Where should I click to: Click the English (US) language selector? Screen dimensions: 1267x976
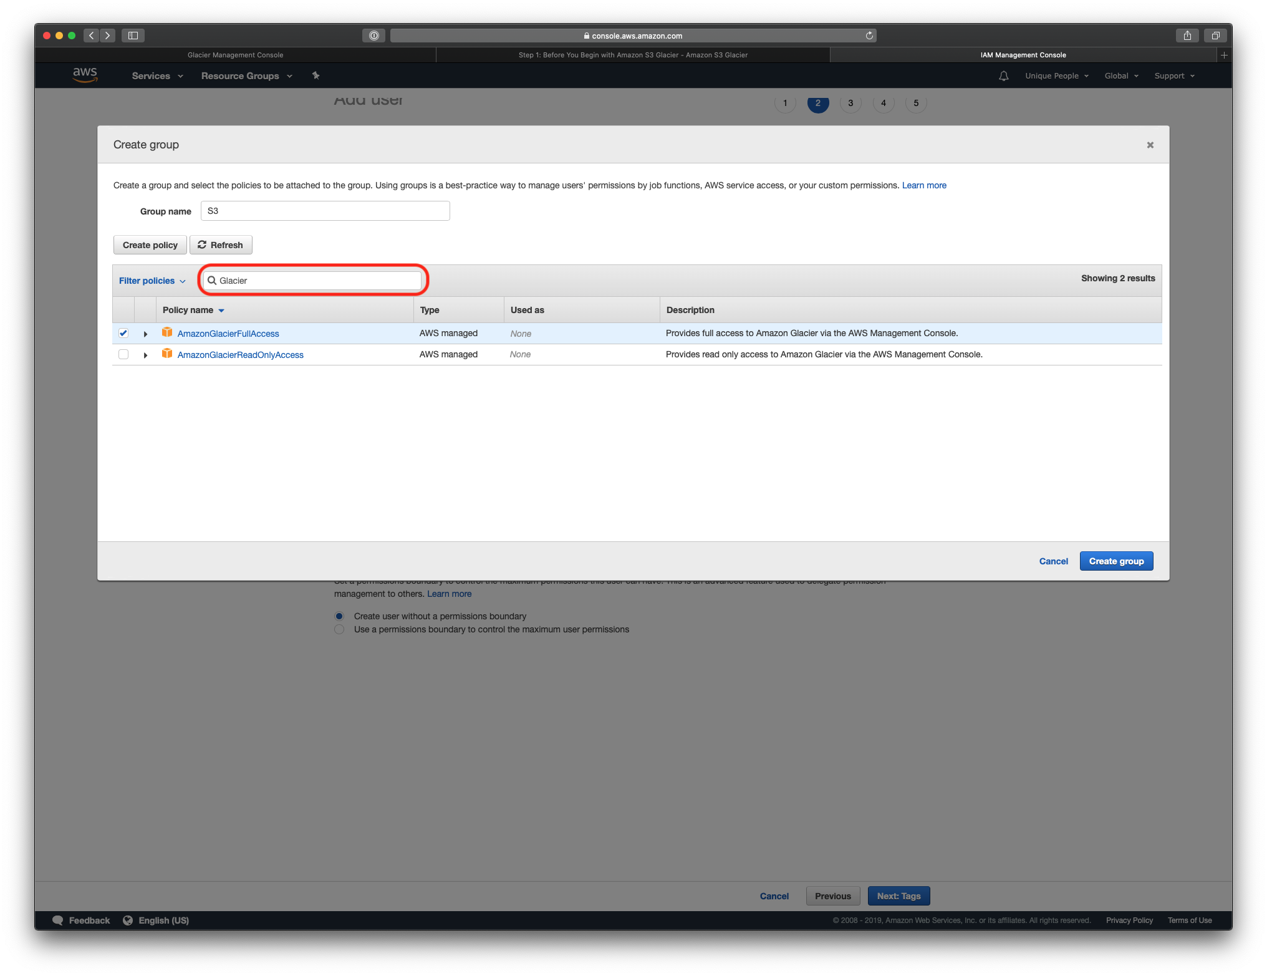163,920
